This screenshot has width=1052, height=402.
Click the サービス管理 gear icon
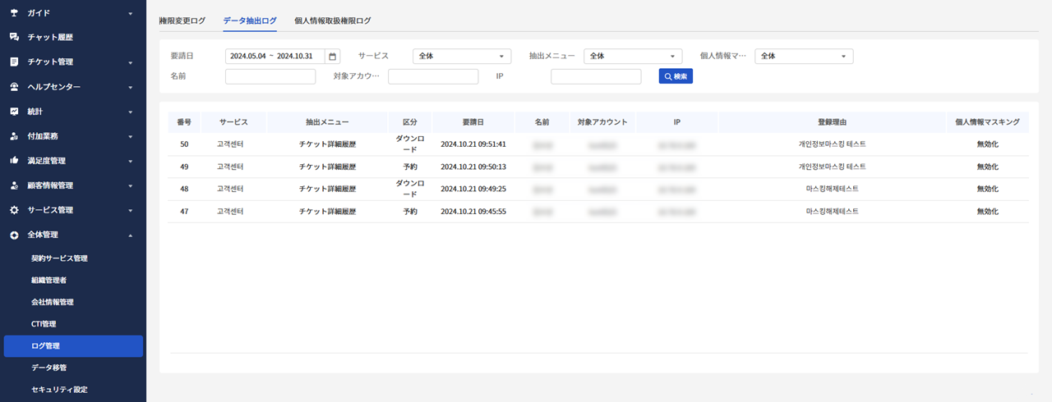pyautogui.click(x=14, y=210)
